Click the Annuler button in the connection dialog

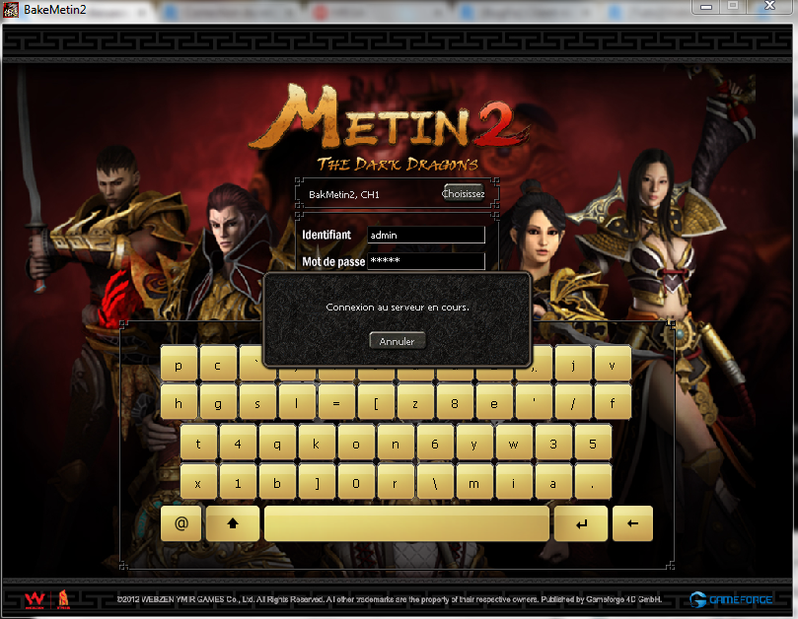click(x=397, y=341)
